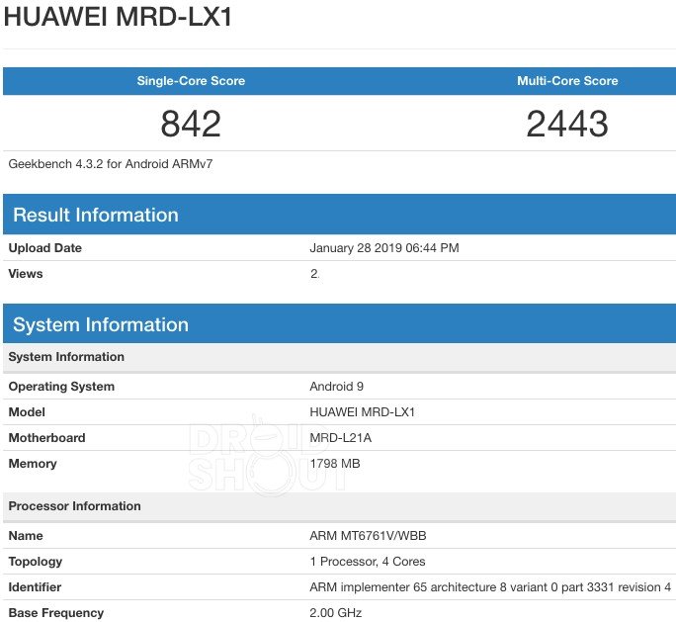The height and width of the screenshot is (622, 676).
Task: Click the gray System Information subheader row
Action: [x=339, y=357]
